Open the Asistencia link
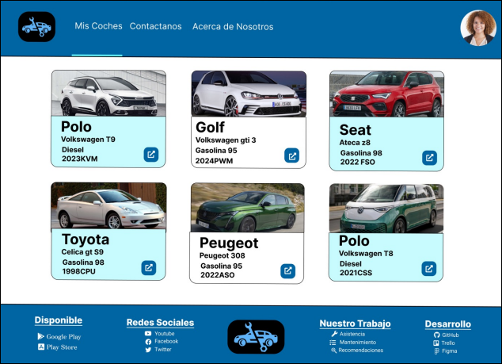 point(352,334)
